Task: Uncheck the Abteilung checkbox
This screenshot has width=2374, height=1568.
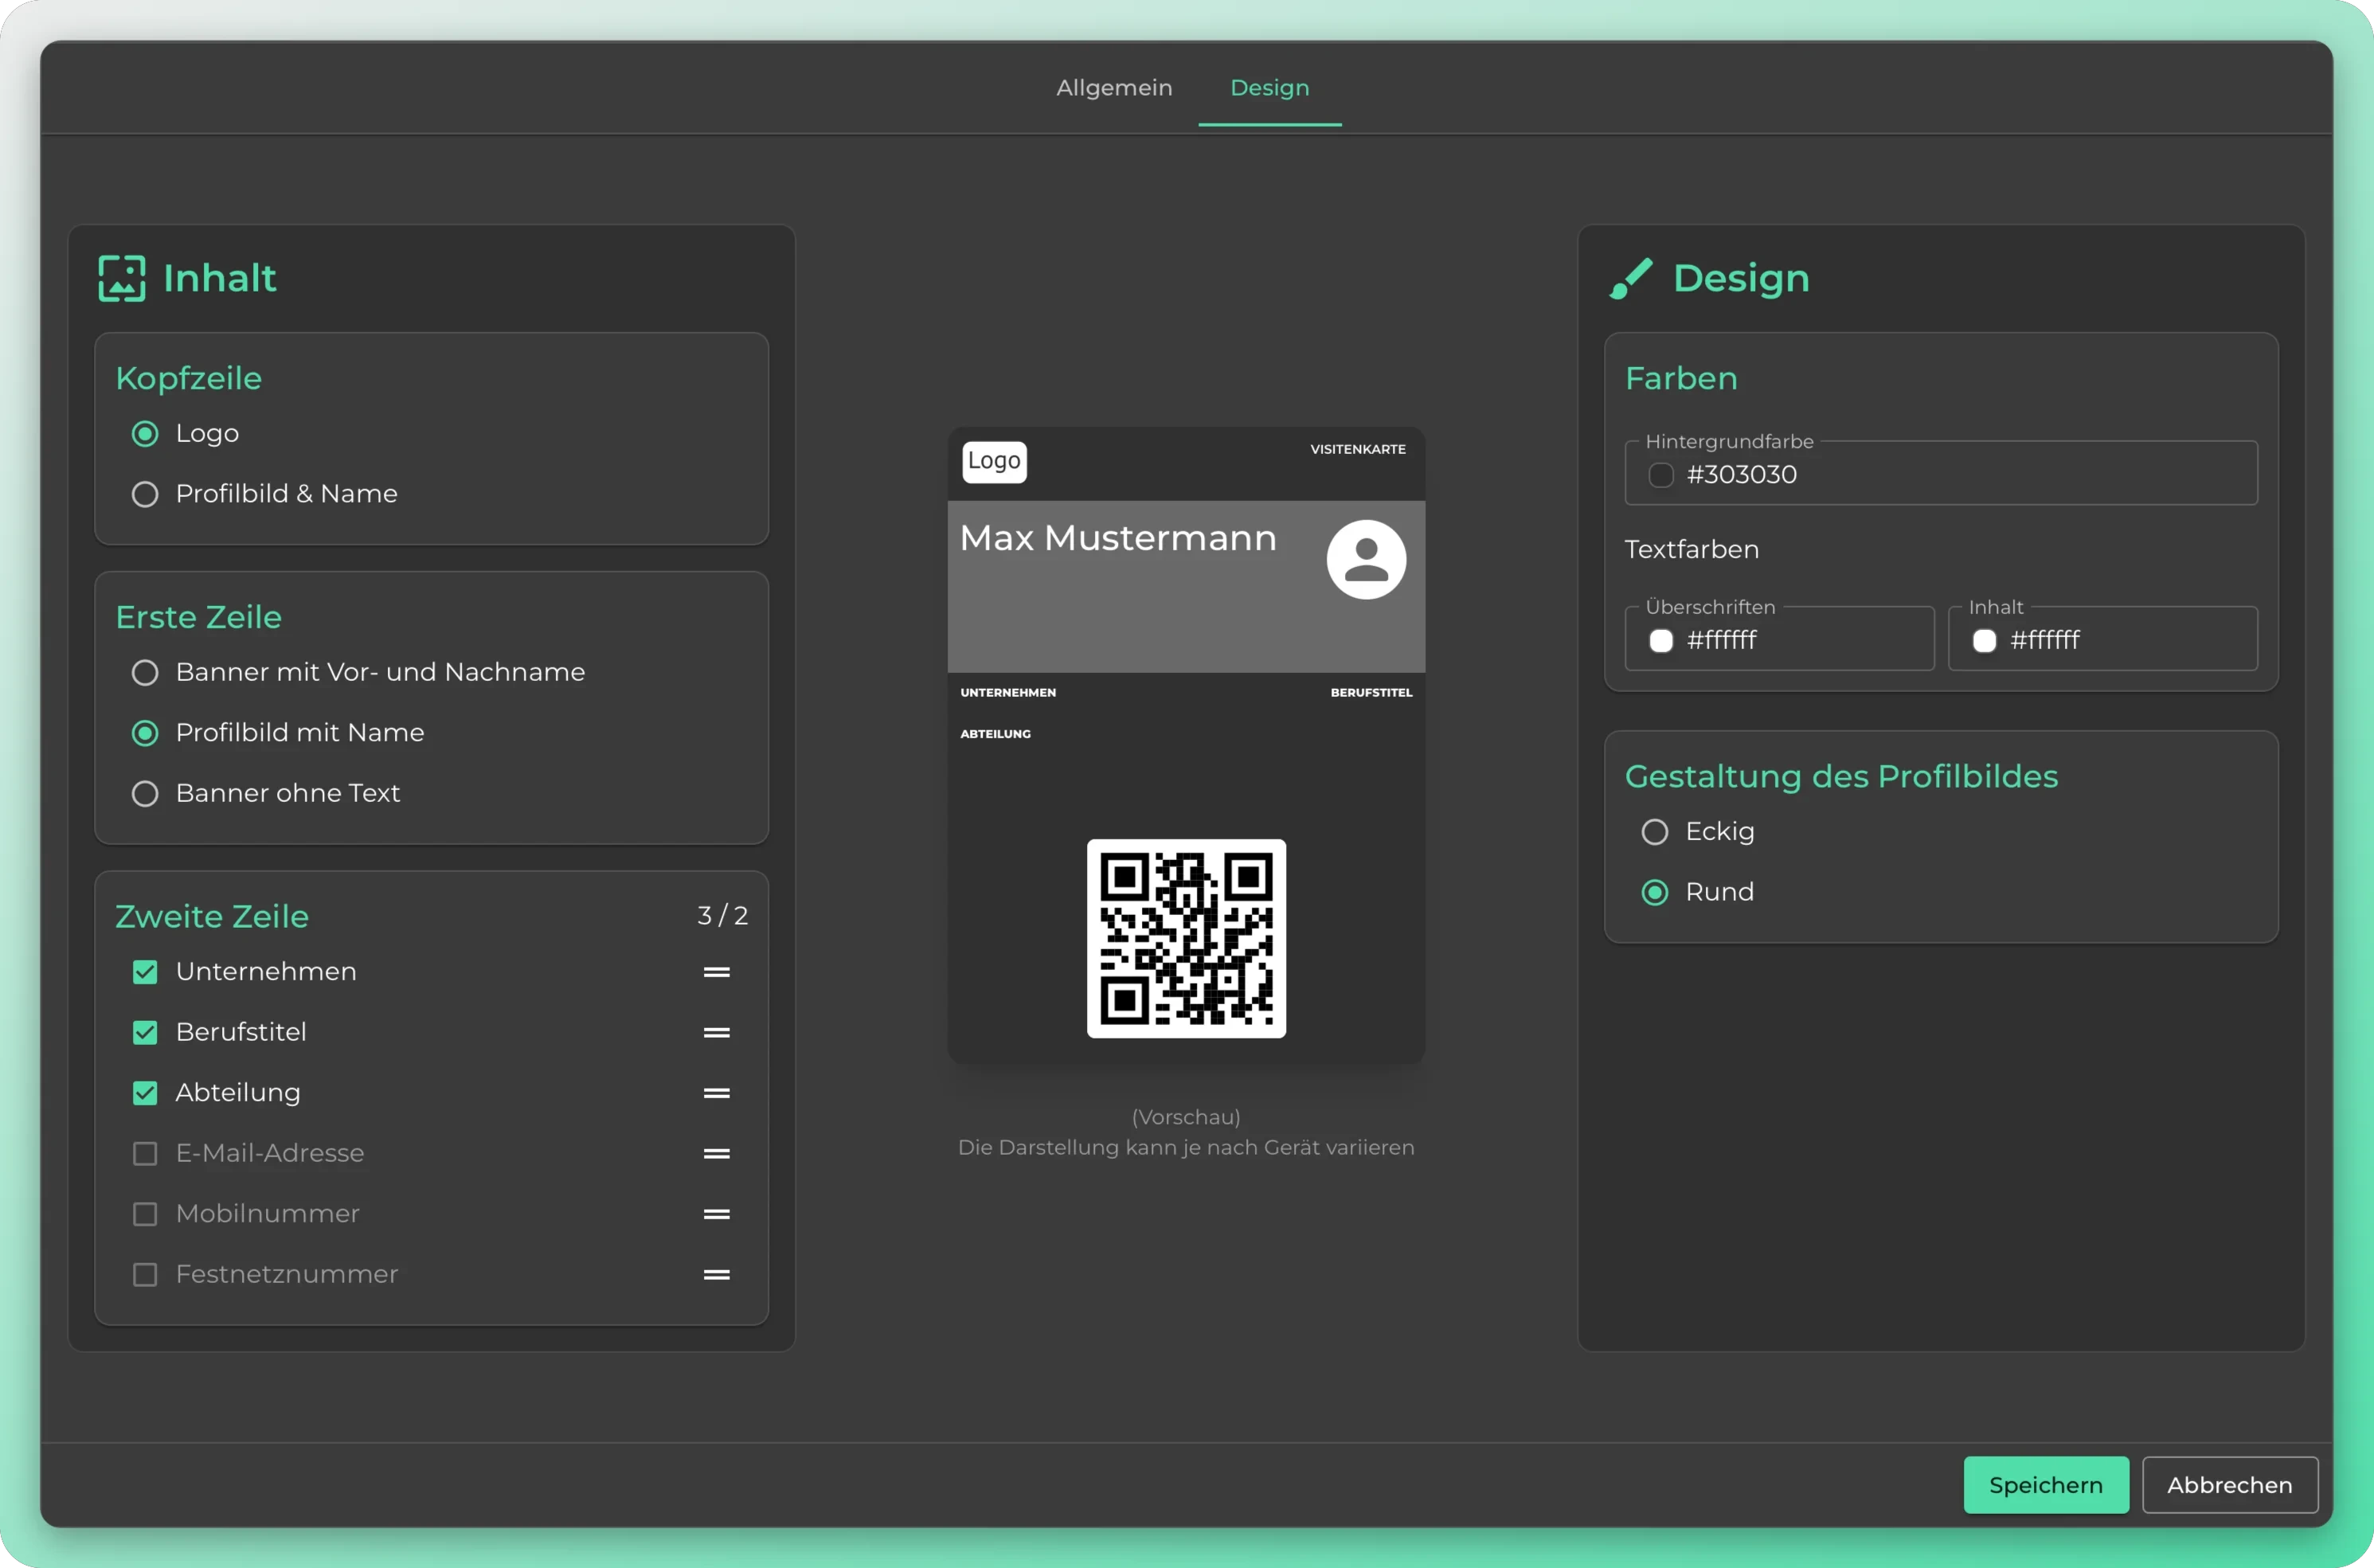Action: click(145, 1093)
